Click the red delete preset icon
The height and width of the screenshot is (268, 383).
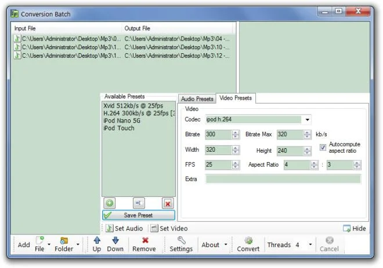(x=168, y=203)
